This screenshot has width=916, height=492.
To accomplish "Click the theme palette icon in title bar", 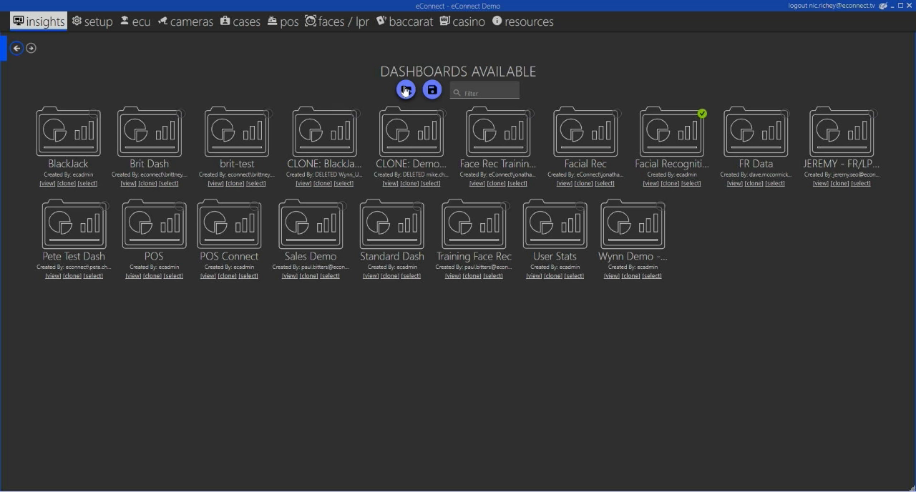I will 884,6.
